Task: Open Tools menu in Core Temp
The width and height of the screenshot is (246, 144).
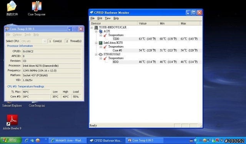Action: click(28, 35)
